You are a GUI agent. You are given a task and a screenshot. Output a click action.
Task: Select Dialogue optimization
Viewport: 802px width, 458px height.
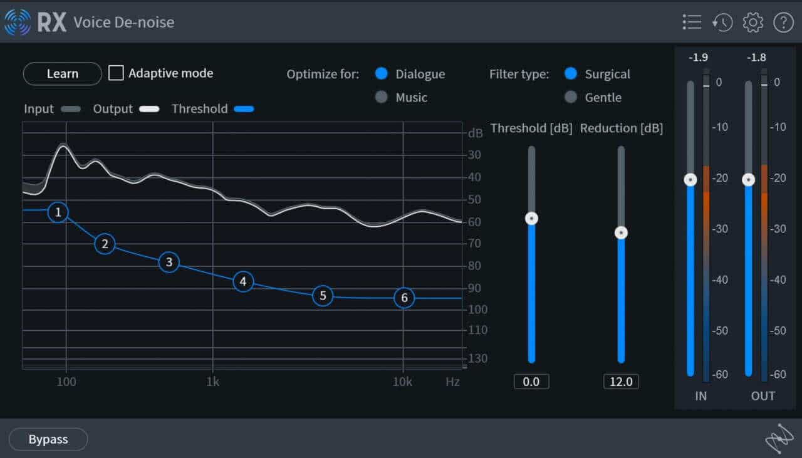tap(382, 74)
